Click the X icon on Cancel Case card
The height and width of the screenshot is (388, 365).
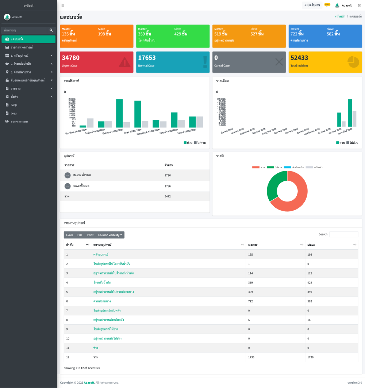(x=279, y=62)
